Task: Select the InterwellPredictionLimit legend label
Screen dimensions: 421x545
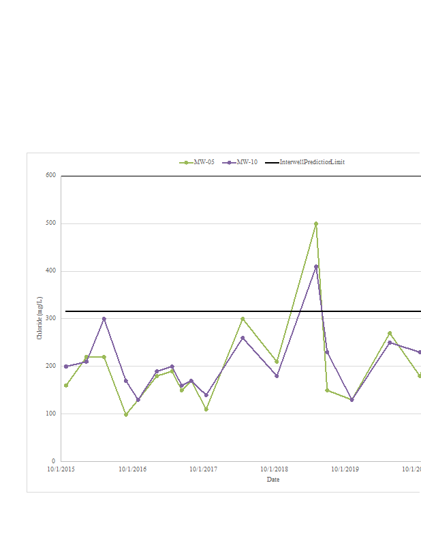Action: pyautogui.click(x=311, y=162)
